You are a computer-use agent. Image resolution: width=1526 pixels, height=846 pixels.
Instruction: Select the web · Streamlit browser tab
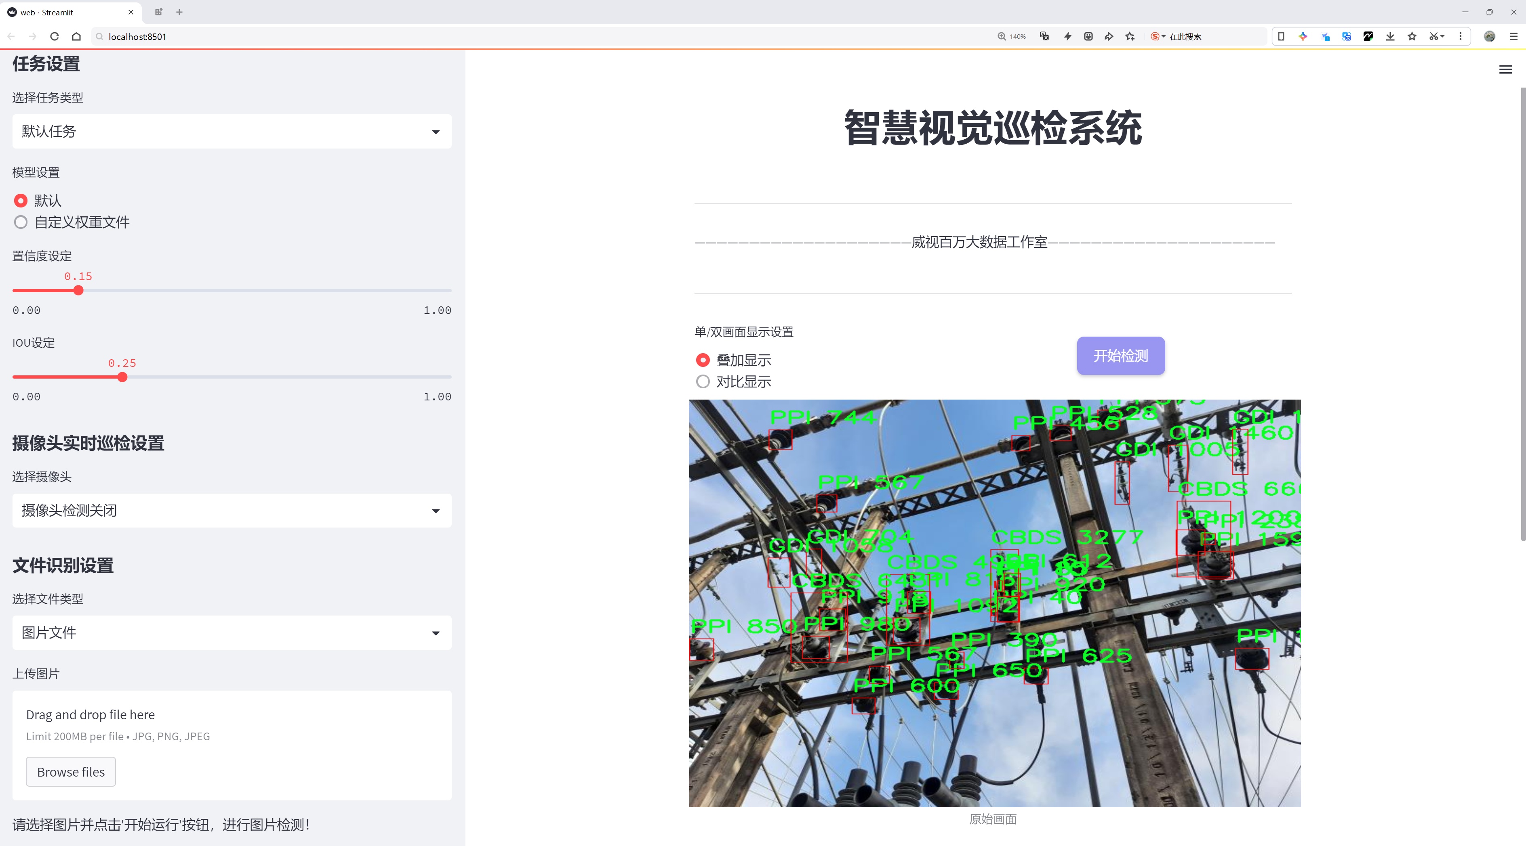click(65, 12)
